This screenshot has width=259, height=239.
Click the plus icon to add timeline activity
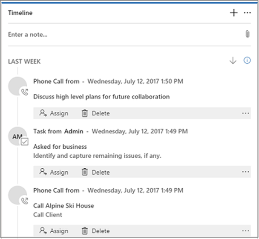pyautogui.click(x=234, y=13)
